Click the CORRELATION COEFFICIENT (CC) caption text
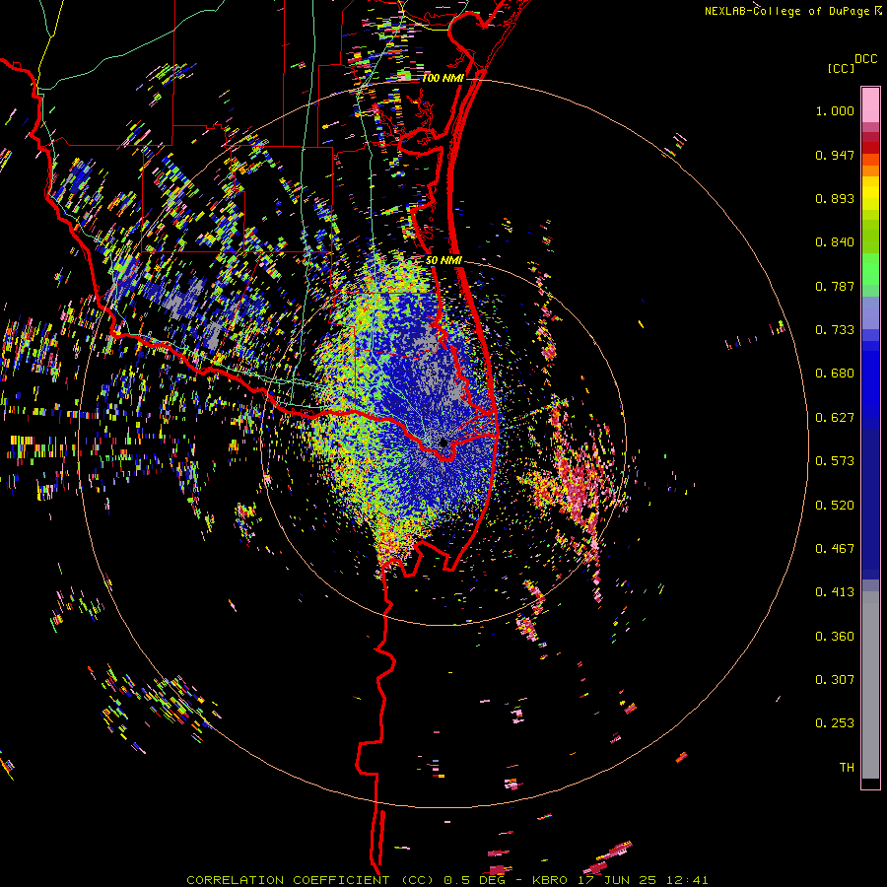This screenshot has width=887, height=887. click(x=310, y=880)
